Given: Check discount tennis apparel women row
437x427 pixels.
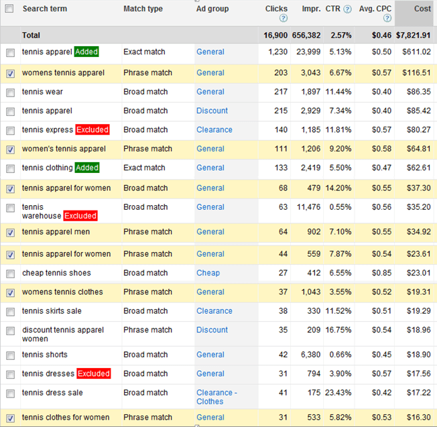Looking at the screenshot, I should (10, 330).
